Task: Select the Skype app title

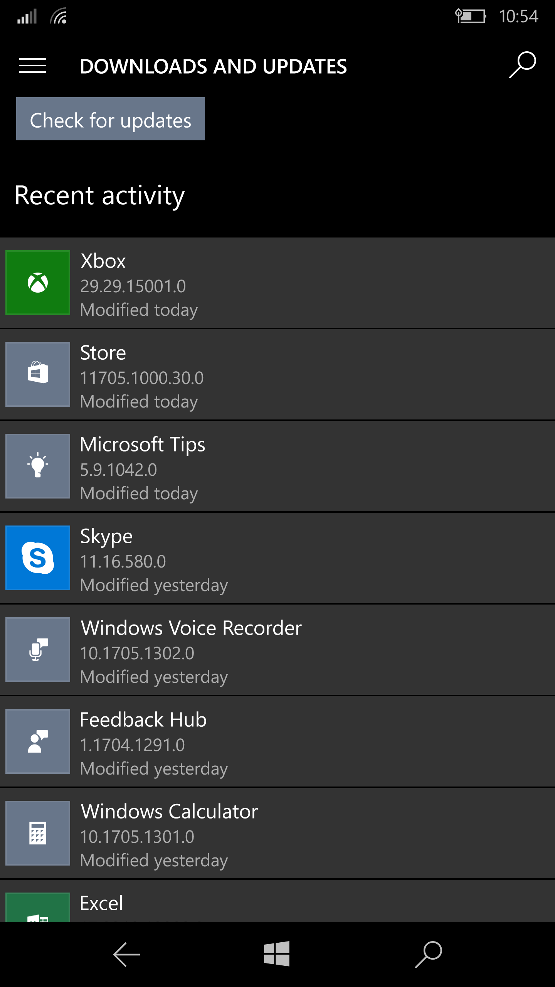Action: click(106, 537)
